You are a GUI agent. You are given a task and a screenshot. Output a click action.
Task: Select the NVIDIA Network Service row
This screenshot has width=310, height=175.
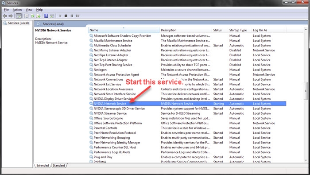tap(187, 104)
